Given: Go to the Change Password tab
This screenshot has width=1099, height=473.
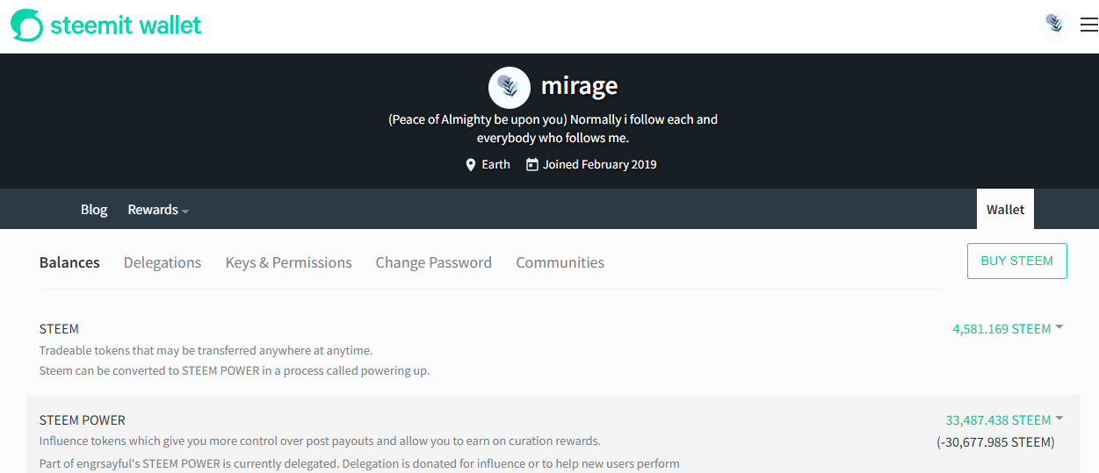Looking at the screenshot, I should point(433,262).
